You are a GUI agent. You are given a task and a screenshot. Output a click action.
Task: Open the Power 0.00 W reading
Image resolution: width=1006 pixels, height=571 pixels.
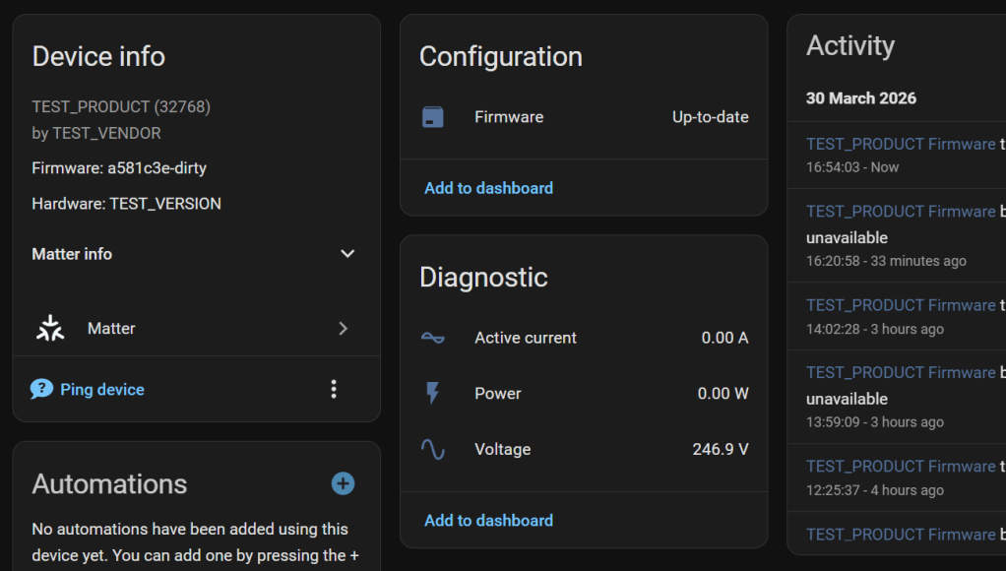723,394
